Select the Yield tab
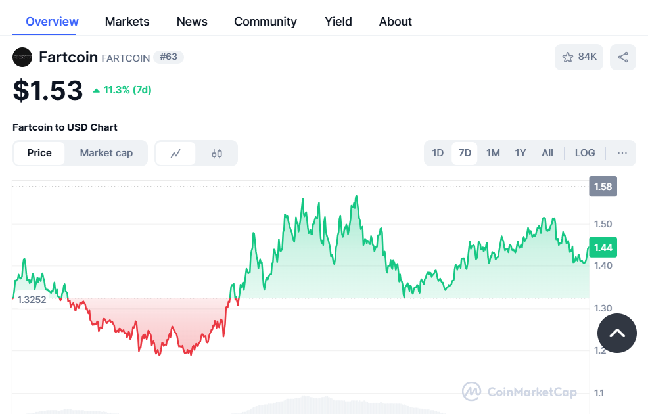Viewport: 648px width, 414px height. coord(338,22)
